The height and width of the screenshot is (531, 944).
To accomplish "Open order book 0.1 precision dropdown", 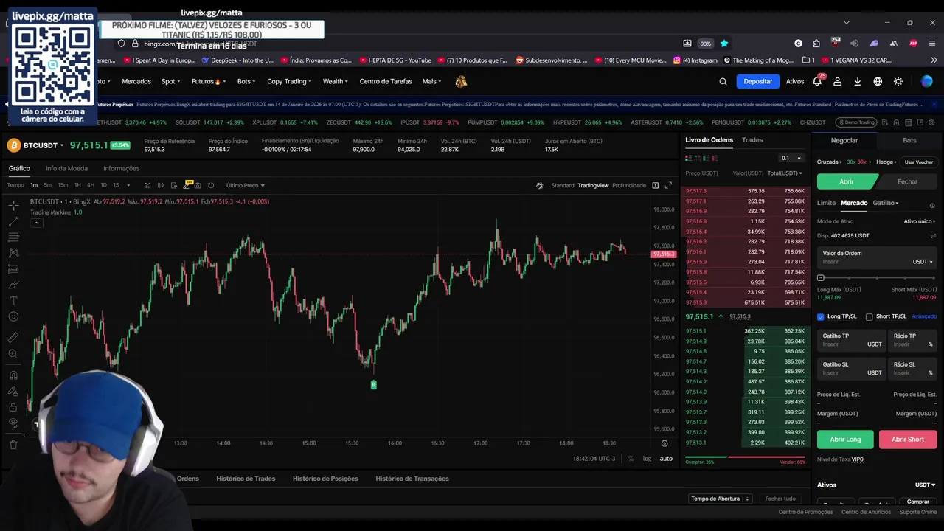I will (x=791, y=158).
